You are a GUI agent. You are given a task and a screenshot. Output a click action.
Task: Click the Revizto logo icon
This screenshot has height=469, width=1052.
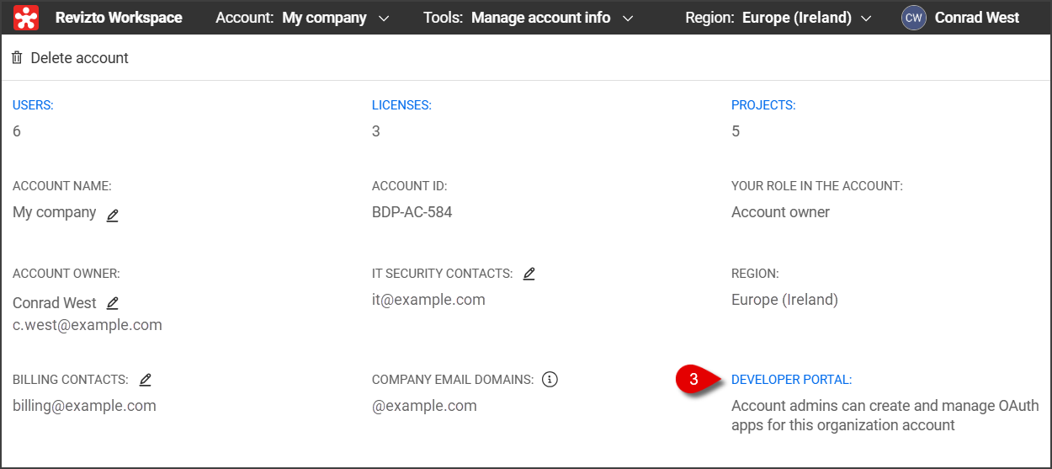[26, 17]
